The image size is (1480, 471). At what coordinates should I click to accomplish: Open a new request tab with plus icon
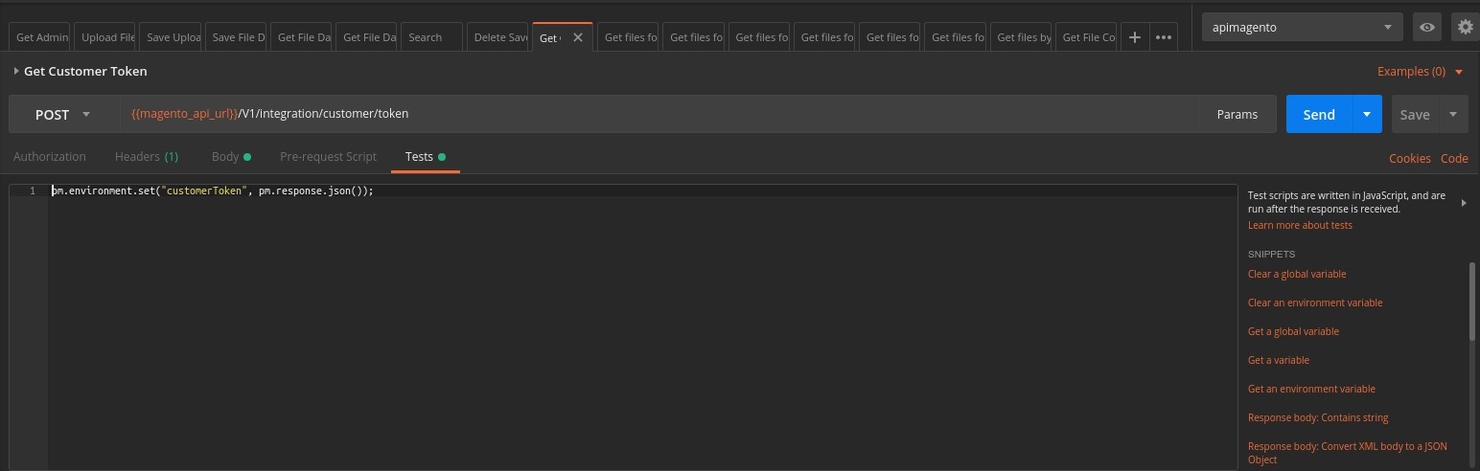pyautogui.click(x=1134, y=37)
